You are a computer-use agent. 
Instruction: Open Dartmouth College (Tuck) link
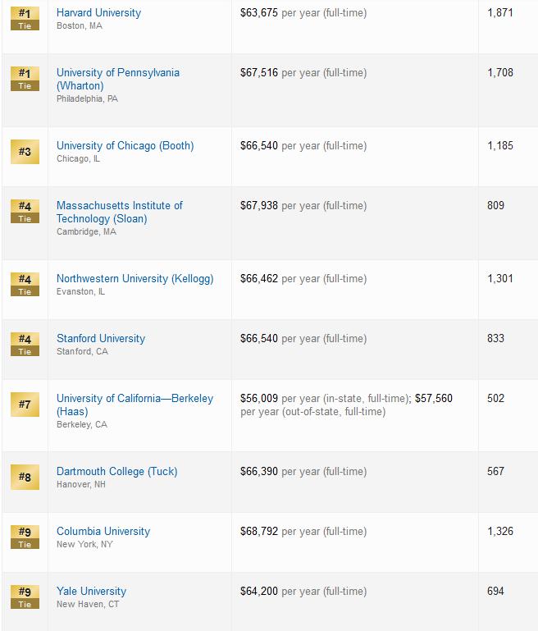(117, 471)
